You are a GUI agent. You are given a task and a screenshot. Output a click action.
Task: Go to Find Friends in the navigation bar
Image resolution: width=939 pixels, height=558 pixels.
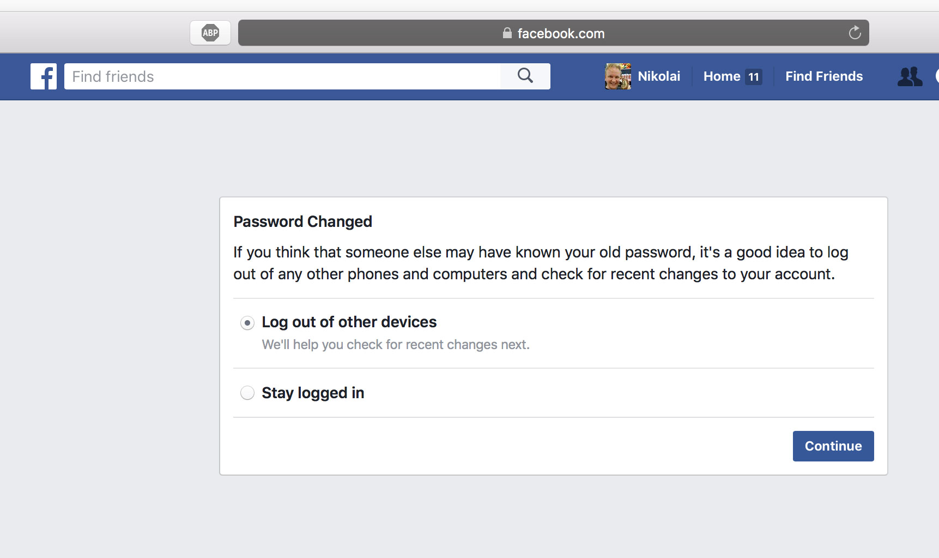click(824, 76)
